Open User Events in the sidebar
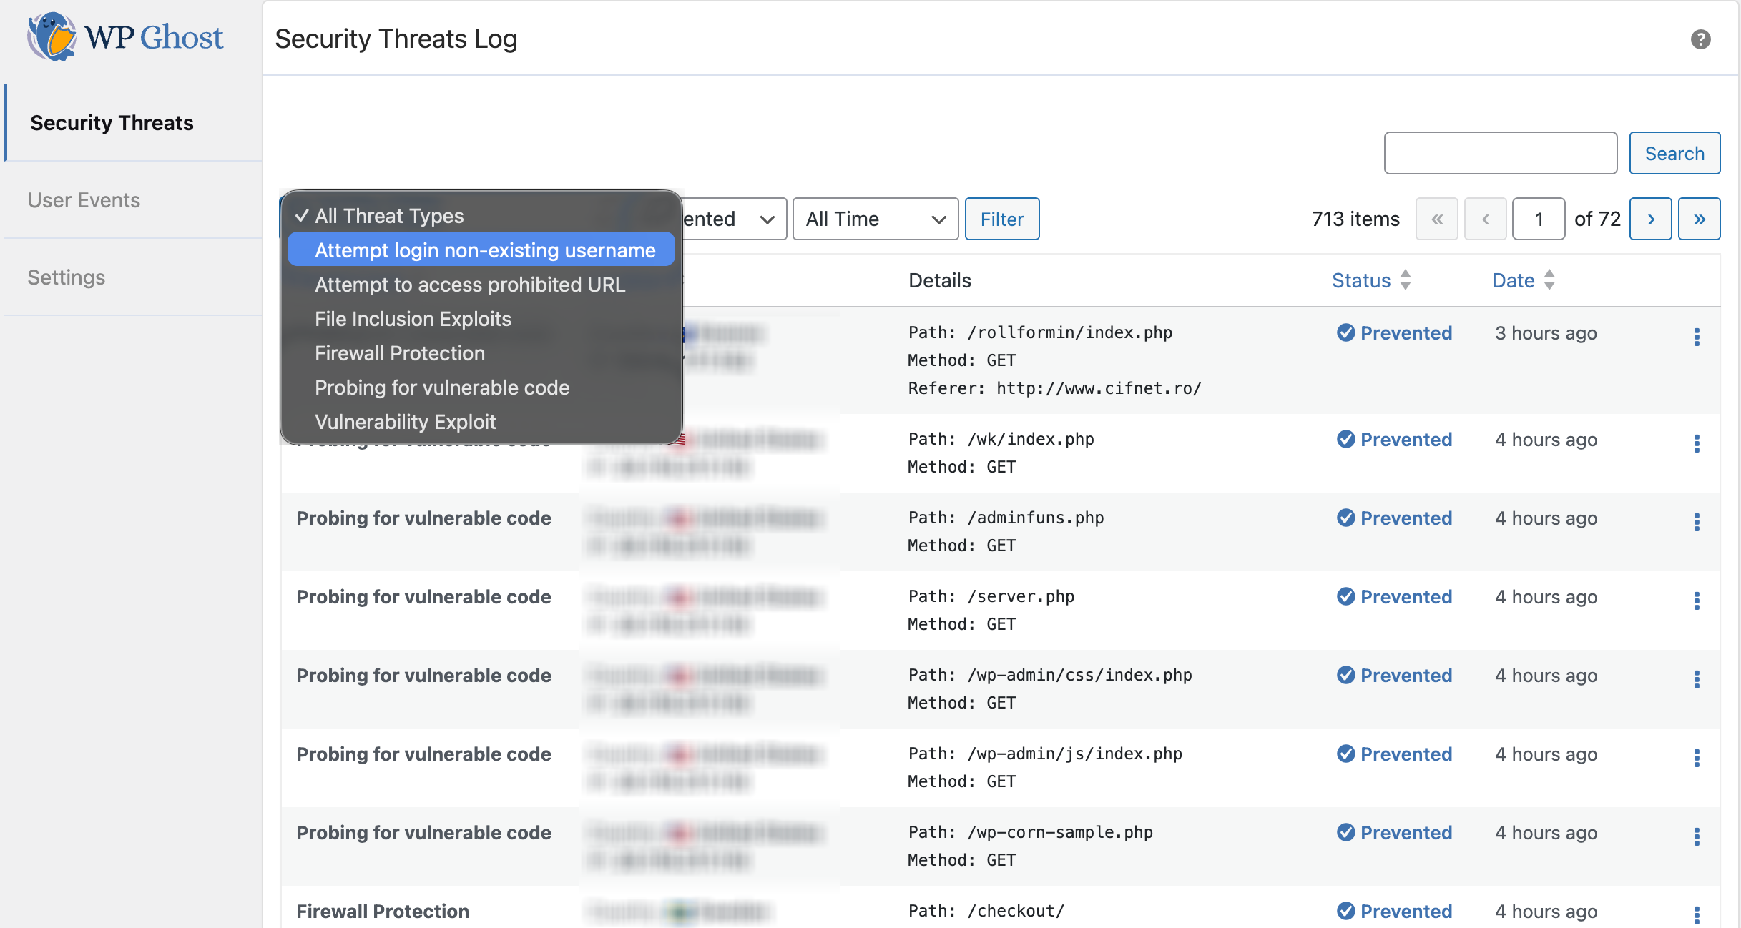 click(x=84, y=200)
